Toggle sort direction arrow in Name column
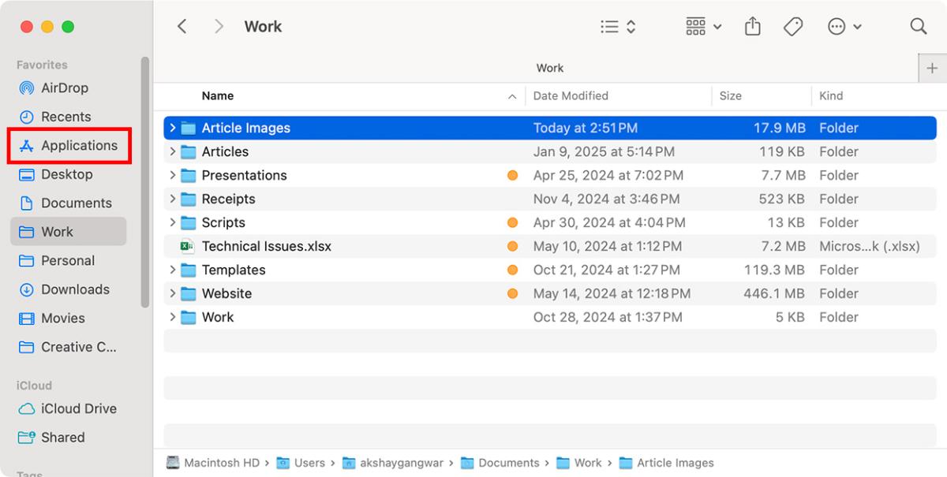947x477 pixels. 512,96
